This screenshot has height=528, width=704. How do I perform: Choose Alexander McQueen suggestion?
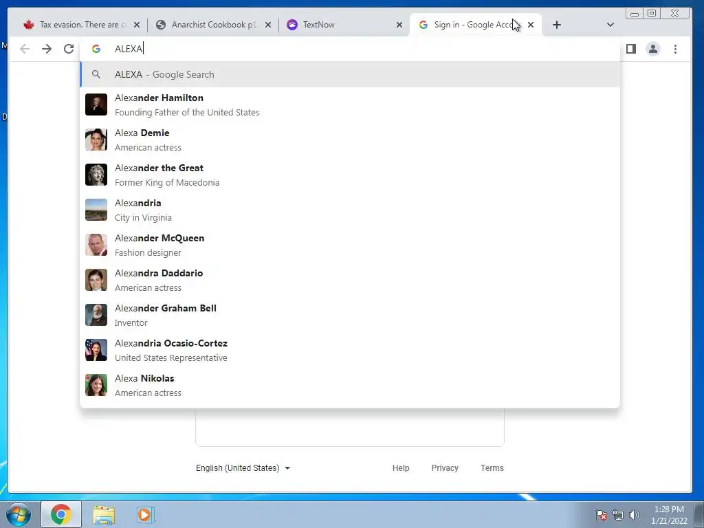[350, 245]
